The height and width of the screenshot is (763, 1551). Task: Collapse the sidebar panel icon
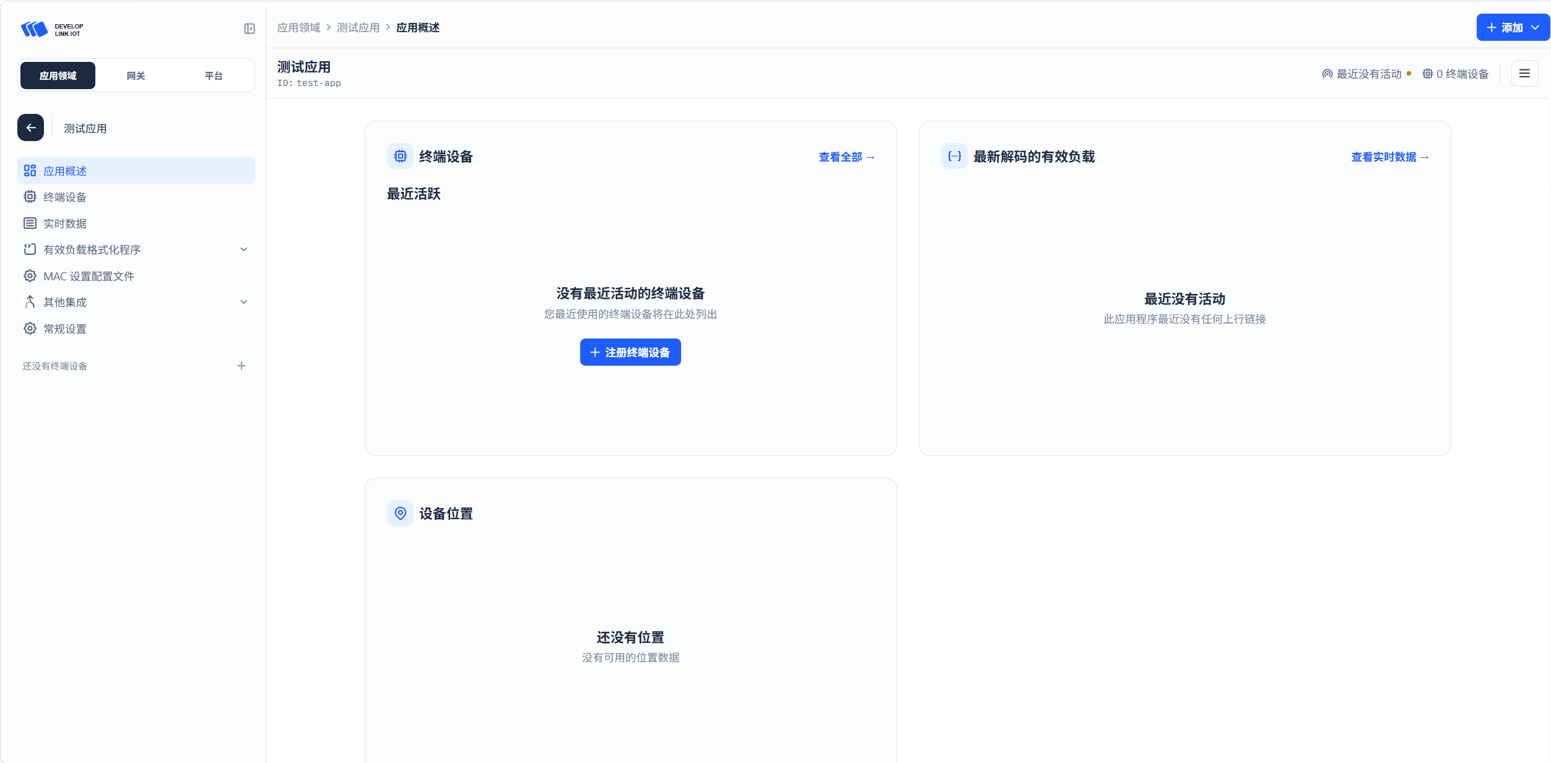point(250,28)
